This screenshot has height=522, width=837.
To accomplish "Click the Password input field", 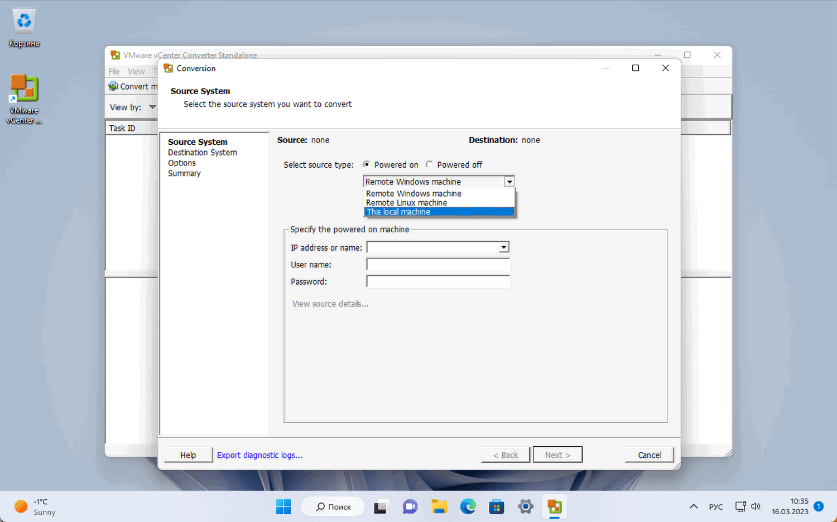I will coord(438,281).
